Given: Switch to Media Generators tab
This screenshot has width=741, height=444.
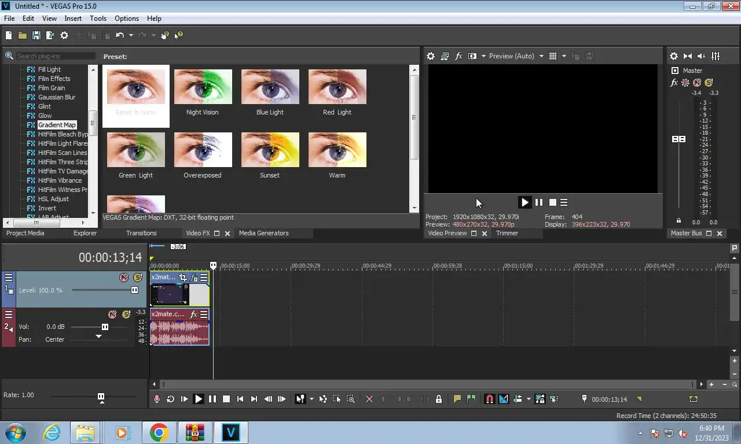Looking at the screenshot, I should coord(263,233).
